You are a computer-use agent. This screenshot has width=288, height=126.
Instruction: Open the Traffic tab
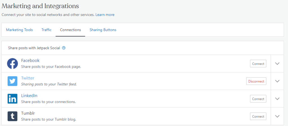[46, 30]
